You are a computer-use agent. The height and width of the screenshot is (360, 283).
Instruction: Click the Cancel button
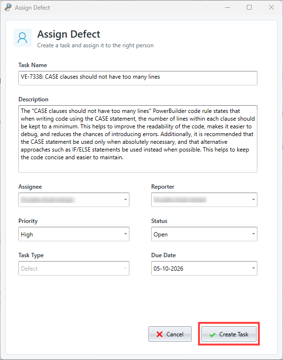pyautogui.click(x=170, y=334)
